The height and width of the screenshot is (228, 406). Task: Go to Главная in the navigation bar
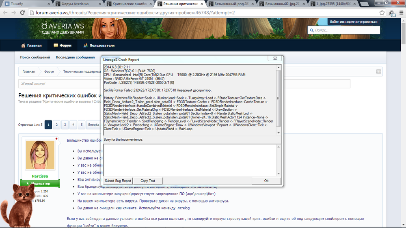coord(32,45)
